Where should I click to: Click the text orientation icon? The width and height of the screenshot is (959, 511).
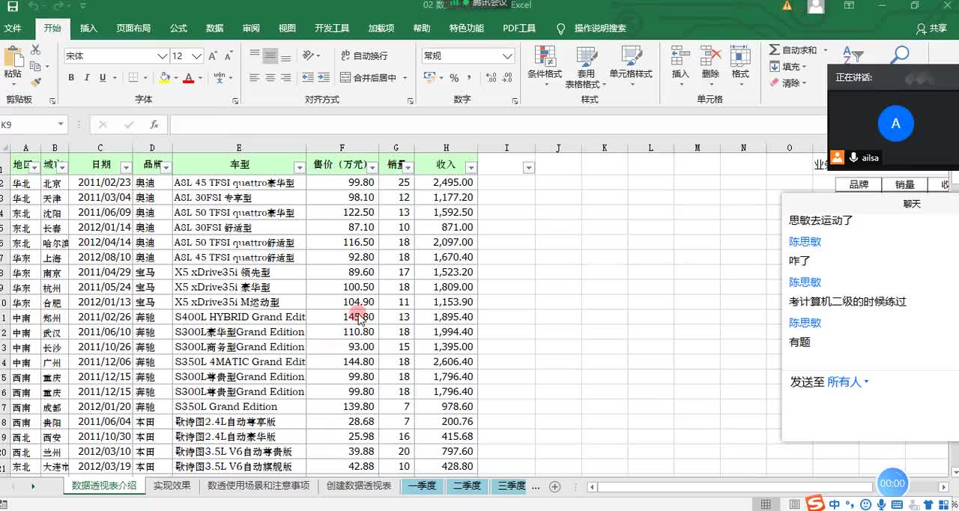pos(309,55)
